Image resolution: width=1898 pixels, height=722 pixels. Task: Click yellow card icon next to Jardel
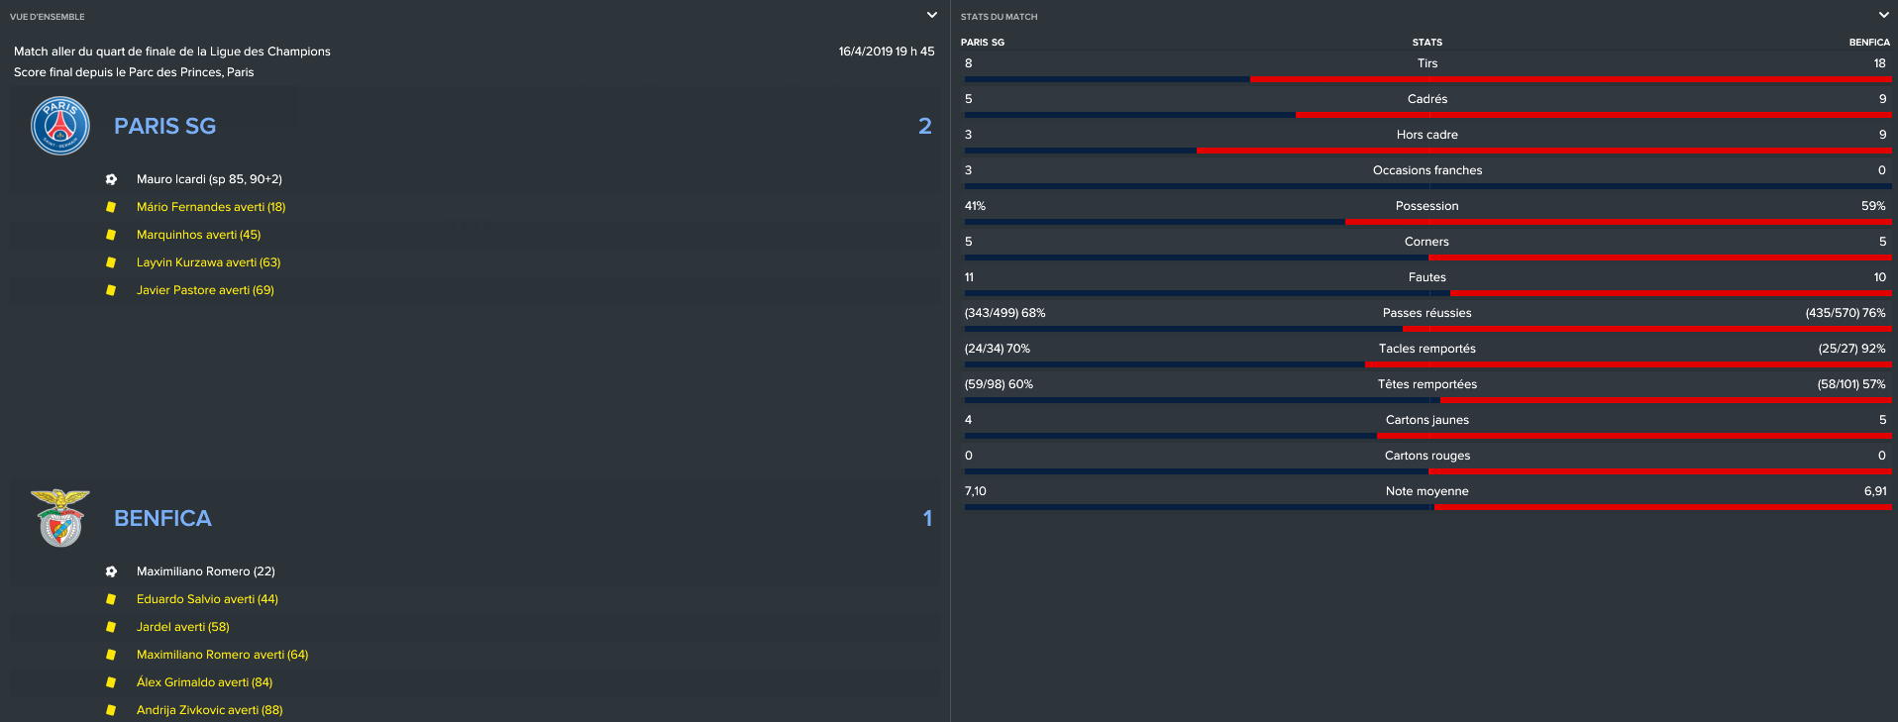coord(111,627)
